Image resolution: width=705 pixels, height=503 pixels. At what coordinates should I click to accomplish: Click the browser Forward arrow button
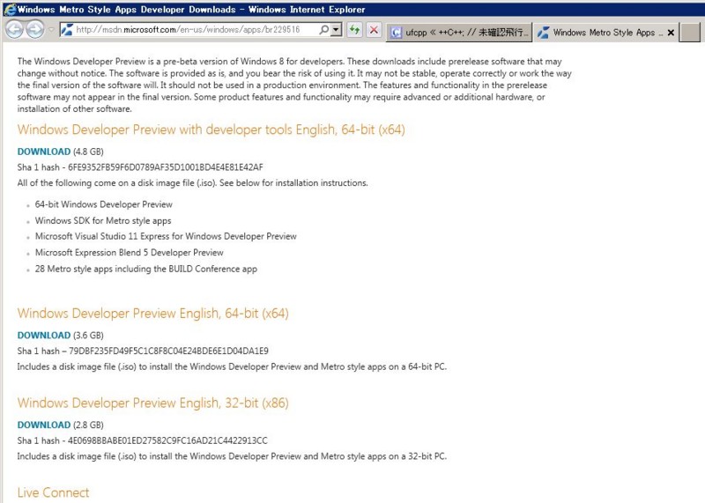[x=34, y=30]
